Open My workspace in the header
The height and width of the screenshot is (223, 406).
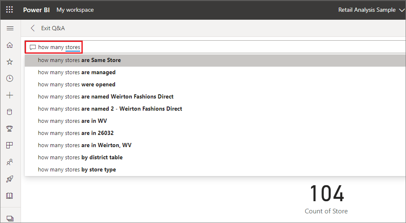[x=75, y=10]
